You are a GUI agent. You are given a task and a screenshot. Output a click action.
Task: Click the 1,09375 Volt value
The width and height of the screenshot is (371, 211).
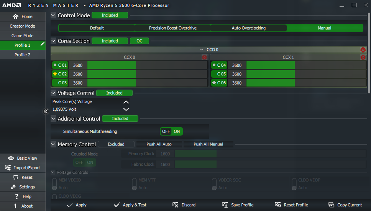pos(64,109)
